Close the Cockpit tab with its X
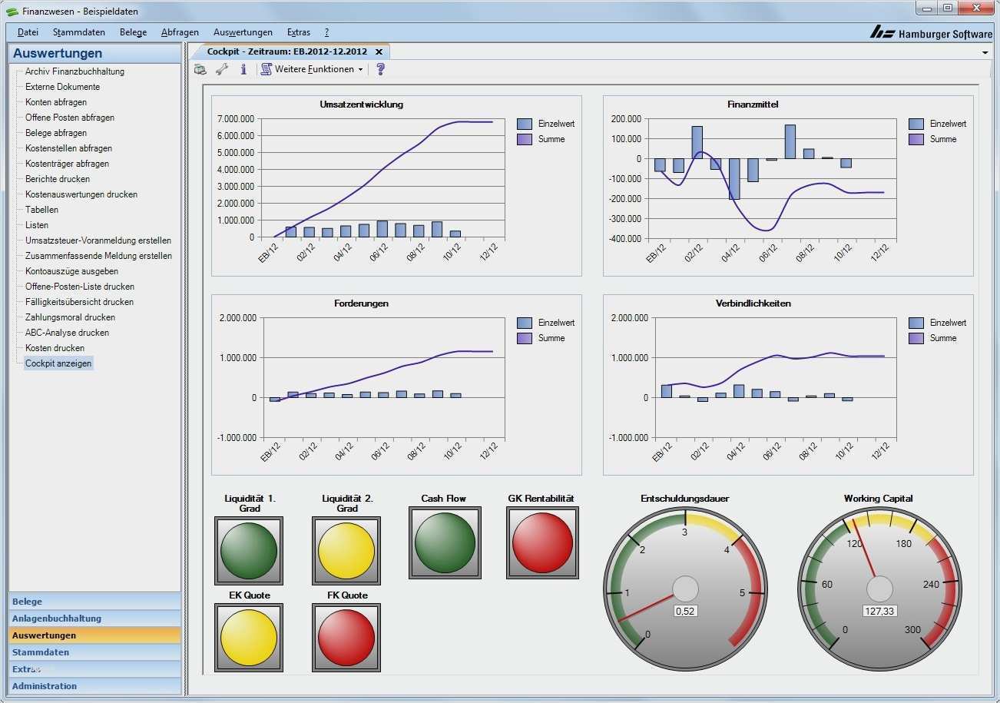Image resolution: width=1000 pixels, height=703 pixels. [x=379, y=51]
